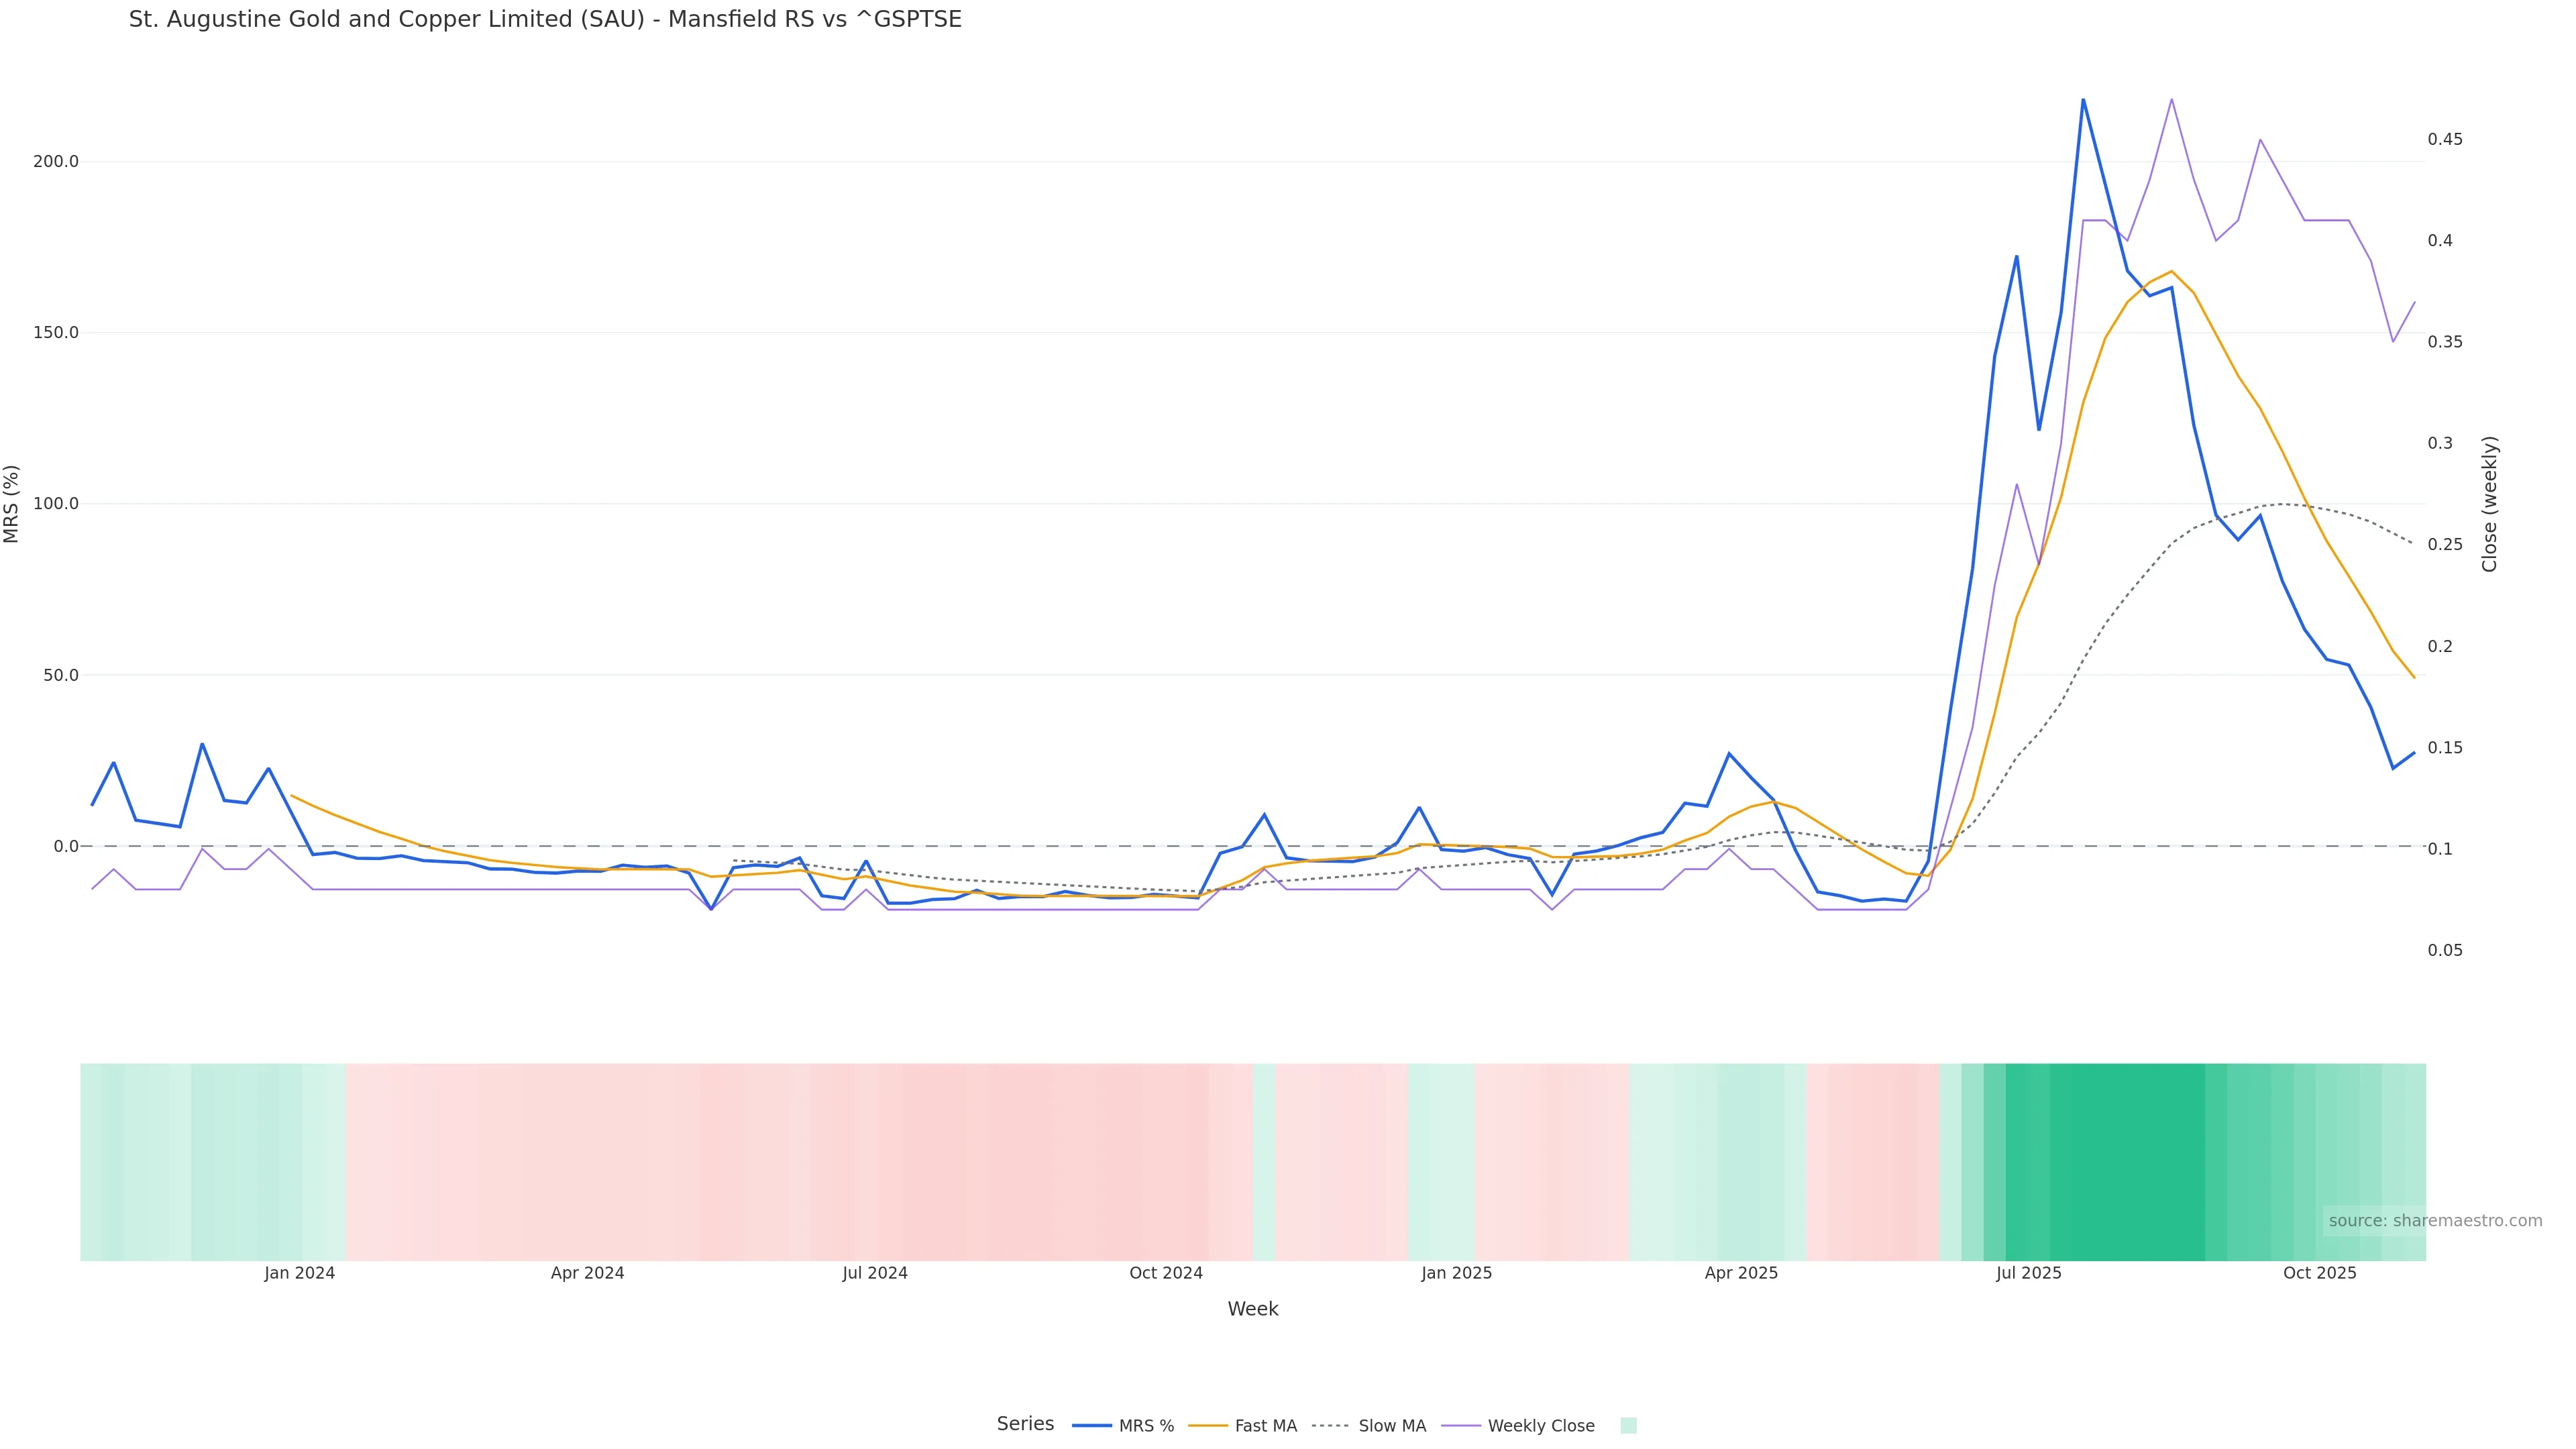Click the Jul 2025 x-axis tick label
Image resolution: width=2576 pixels, height=1449 pixels.
point(2028,1274)
